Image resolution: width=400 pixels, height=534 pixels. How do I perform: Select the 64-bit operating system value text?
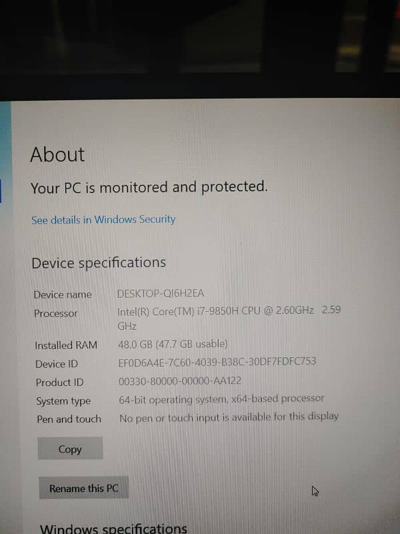coord(221,398)
